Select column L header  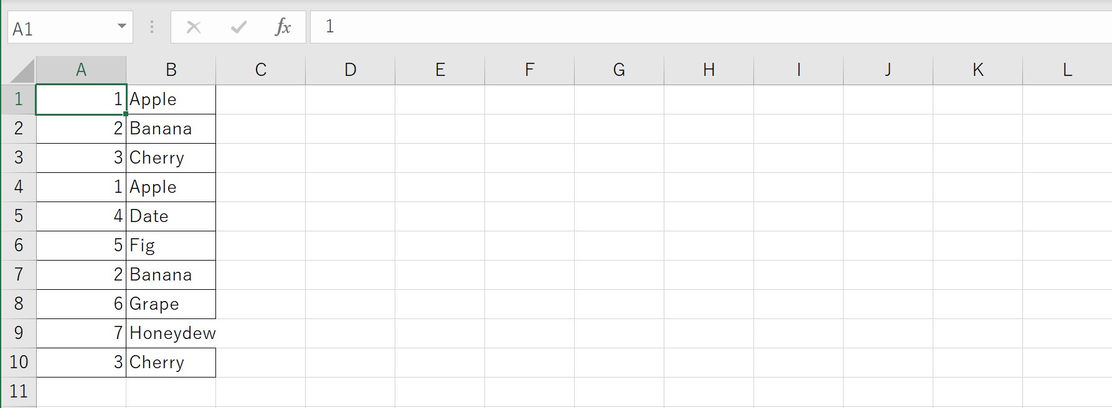[1067, 70]
